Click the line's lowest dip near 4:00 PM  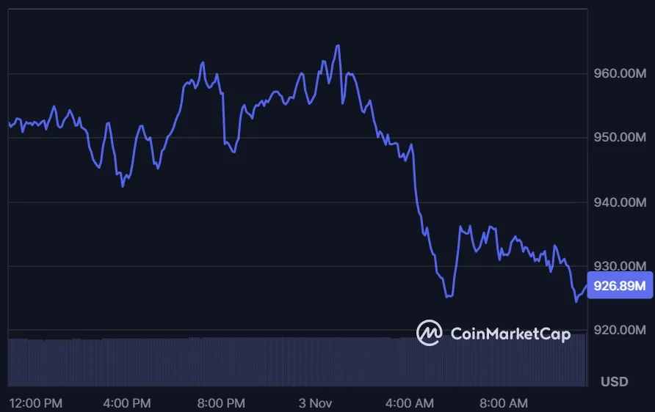coord(123,186)
